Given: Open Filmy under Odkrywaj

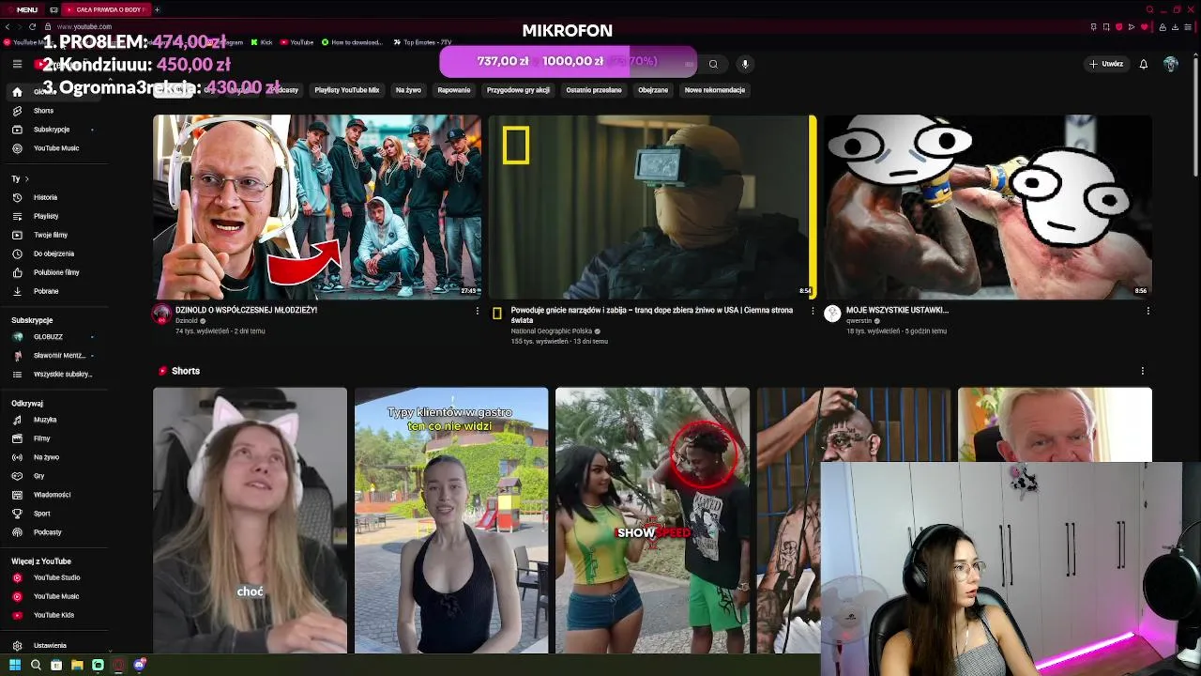Looking at the screenshot, I should tap(53, 438).
